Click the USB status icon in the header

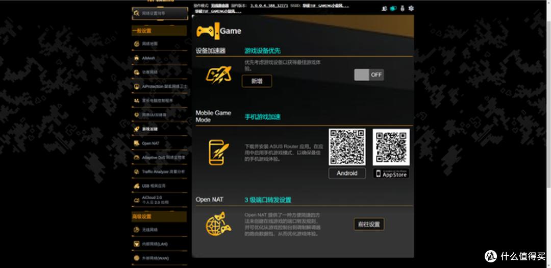pyautogui.click(x=403, y=9)
